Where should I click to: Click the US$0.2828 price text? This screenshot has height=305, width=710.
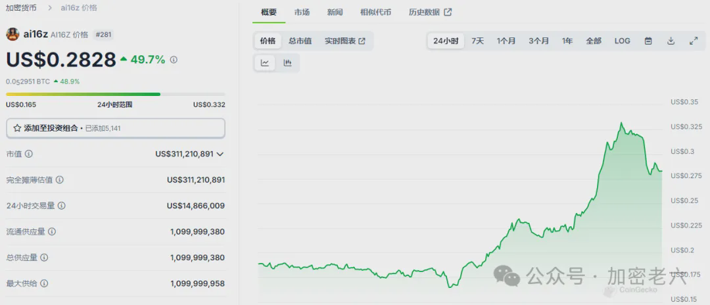[x=61, y=59]
